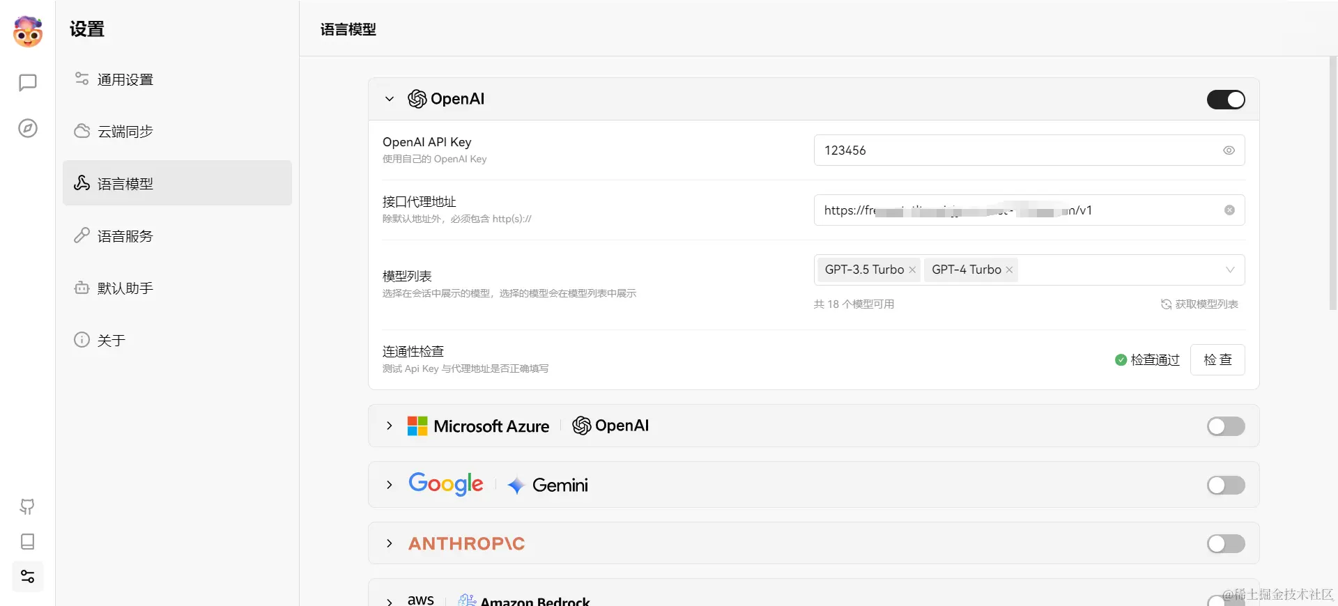Open the GitHub icon in sidebar
The image size is (1338, 606).
[27, 506]
